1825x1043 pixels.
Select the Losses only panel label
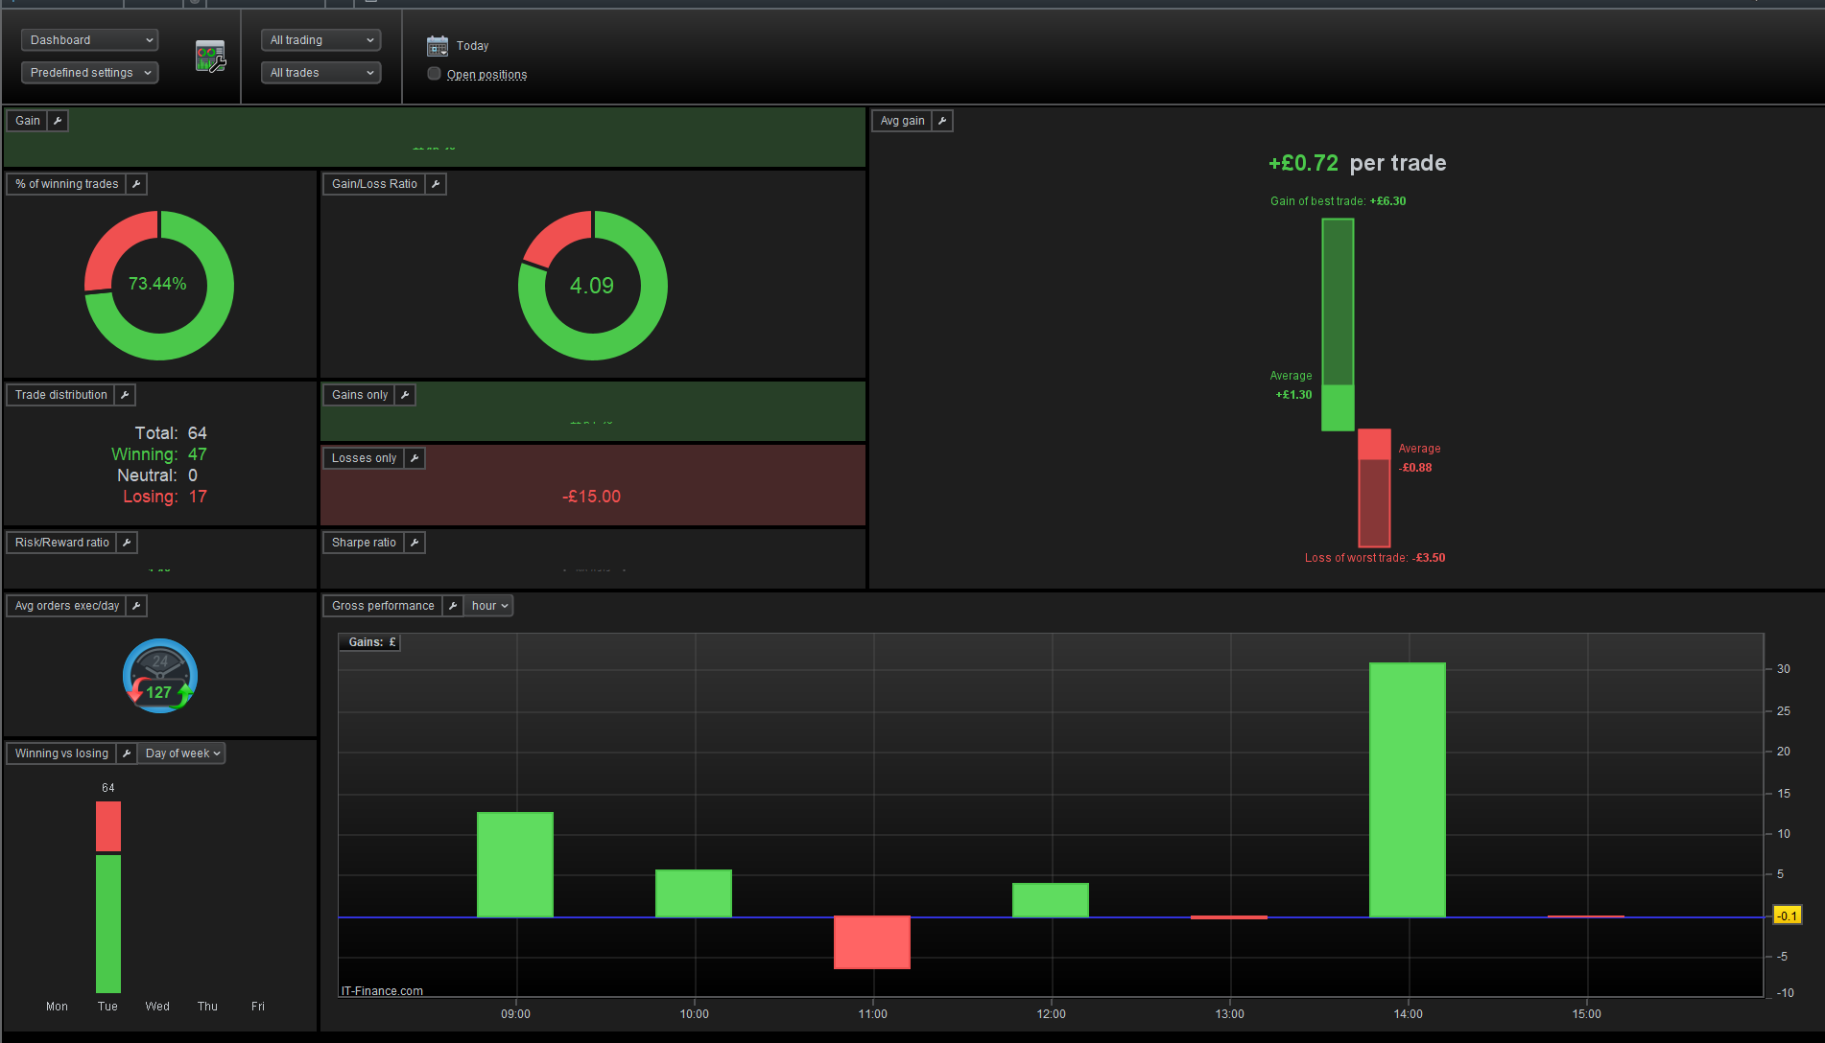(x=364, y=458)
